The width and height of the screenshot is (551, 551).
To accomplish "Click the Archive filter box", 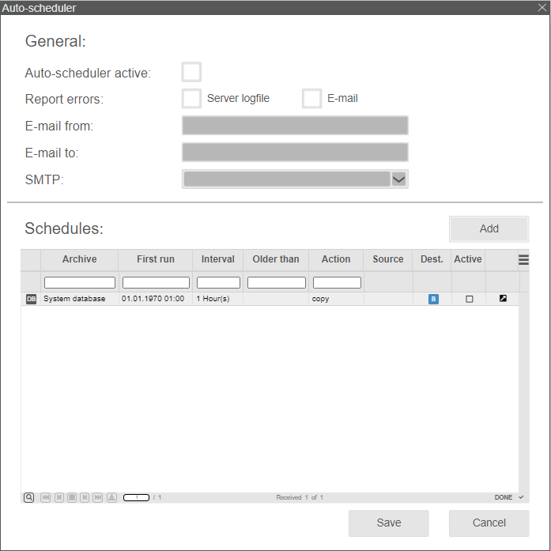I will point(80,282).
